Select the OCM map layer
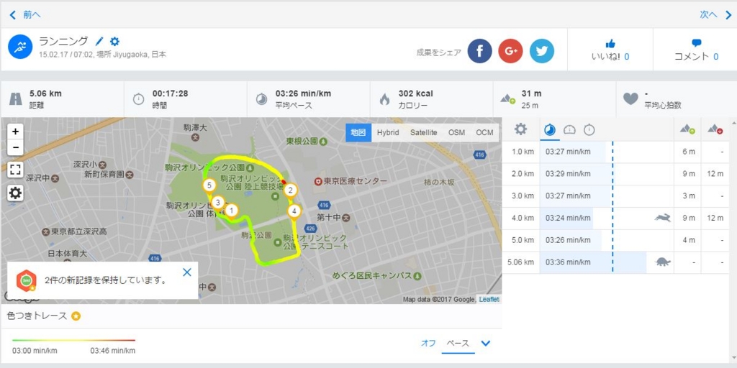 [x=484, y=133]
